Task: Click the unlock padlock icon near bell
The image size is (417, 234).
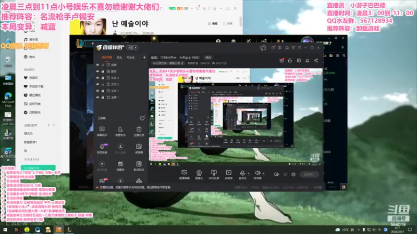Action: coord(290,60)
